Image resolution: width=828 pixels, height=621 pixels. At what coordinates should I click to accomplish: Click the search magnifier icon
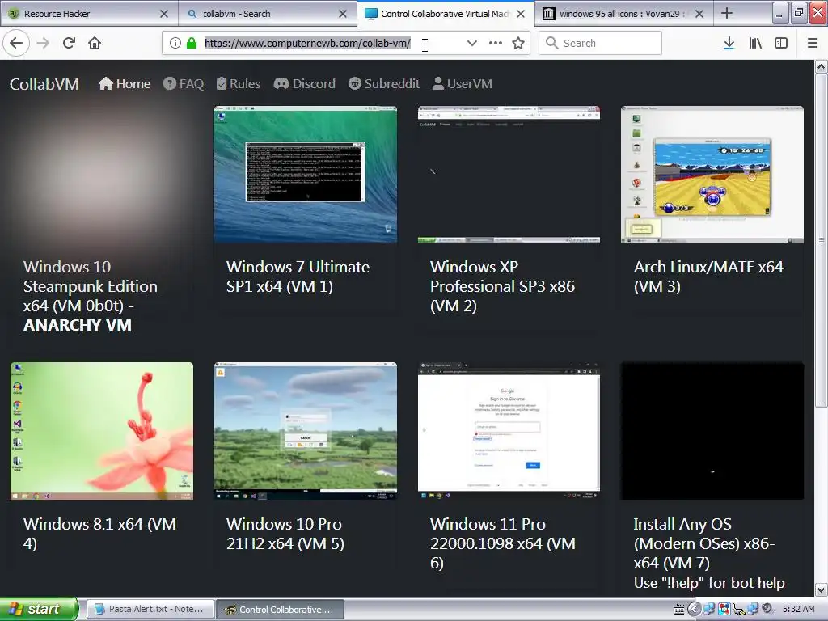pyautogui.click(x=551, y=43)
